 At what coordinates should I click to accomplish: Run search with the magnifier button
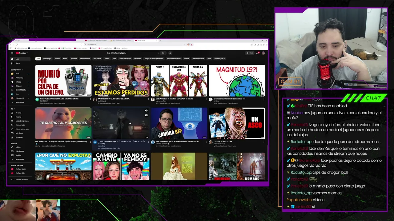point(163,53)
